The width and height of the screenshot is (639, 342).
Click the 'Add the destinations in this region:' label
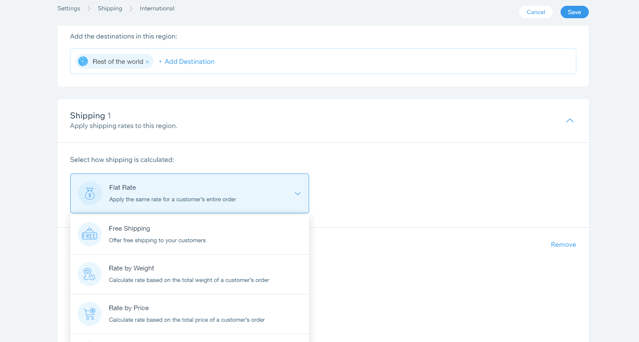click(124, 36)
